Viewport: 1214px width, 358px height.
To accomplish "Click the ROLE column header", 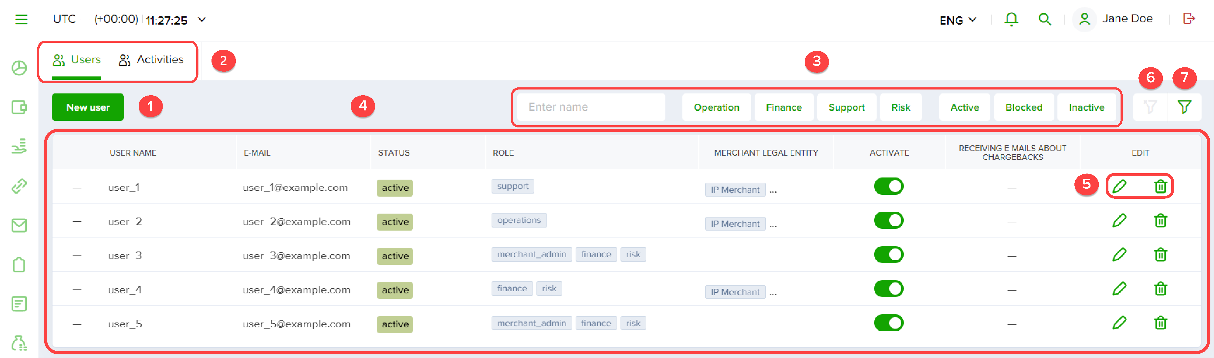I will click(503, 153).
